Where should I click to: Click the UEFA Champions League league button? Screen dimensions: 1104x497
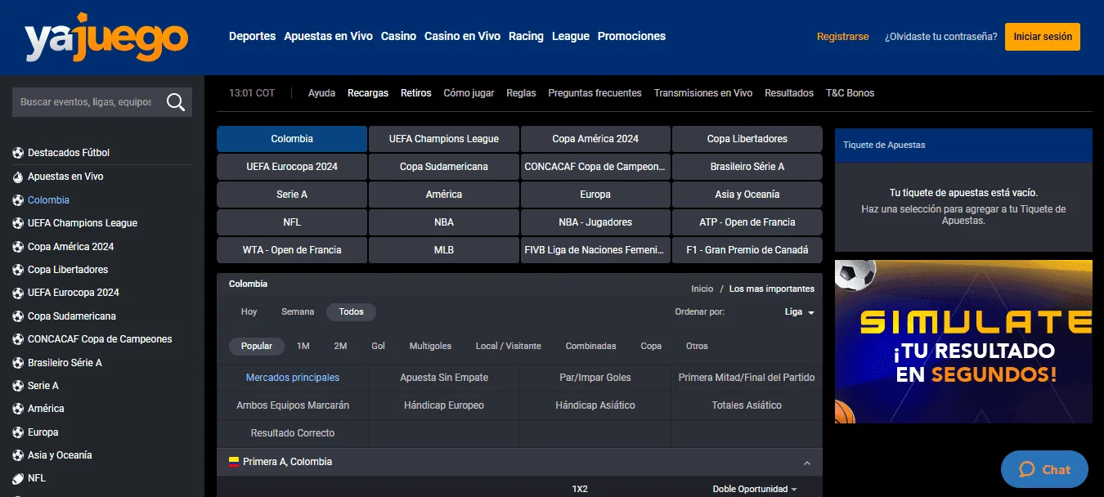point(444,139)
